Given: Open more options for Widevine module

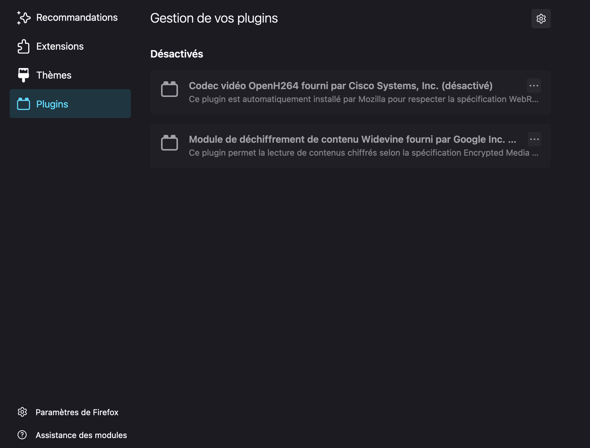Looking at the screenshot, I should pos(534,139).
